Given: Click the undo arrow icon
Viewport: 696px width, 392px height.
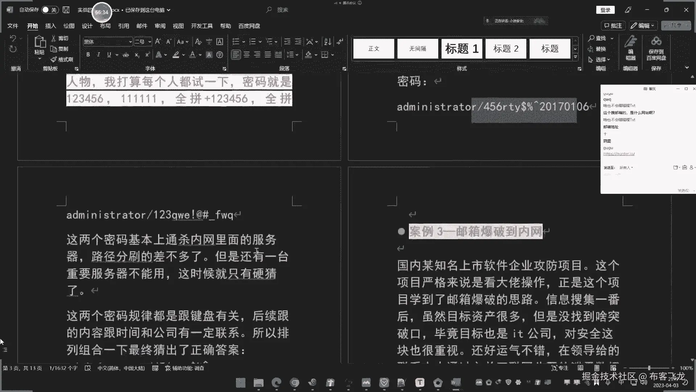Looking at the screenshot, I should pyautogui.click(x=13, y=38).
